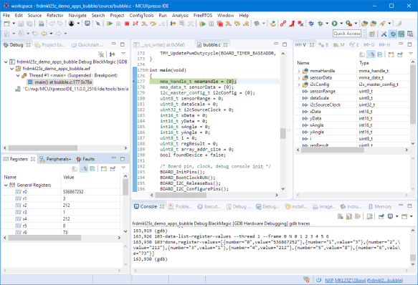This screenshot has width=418, height=285.
Task: Click the red Terminate debug icon
Action: 127,24
